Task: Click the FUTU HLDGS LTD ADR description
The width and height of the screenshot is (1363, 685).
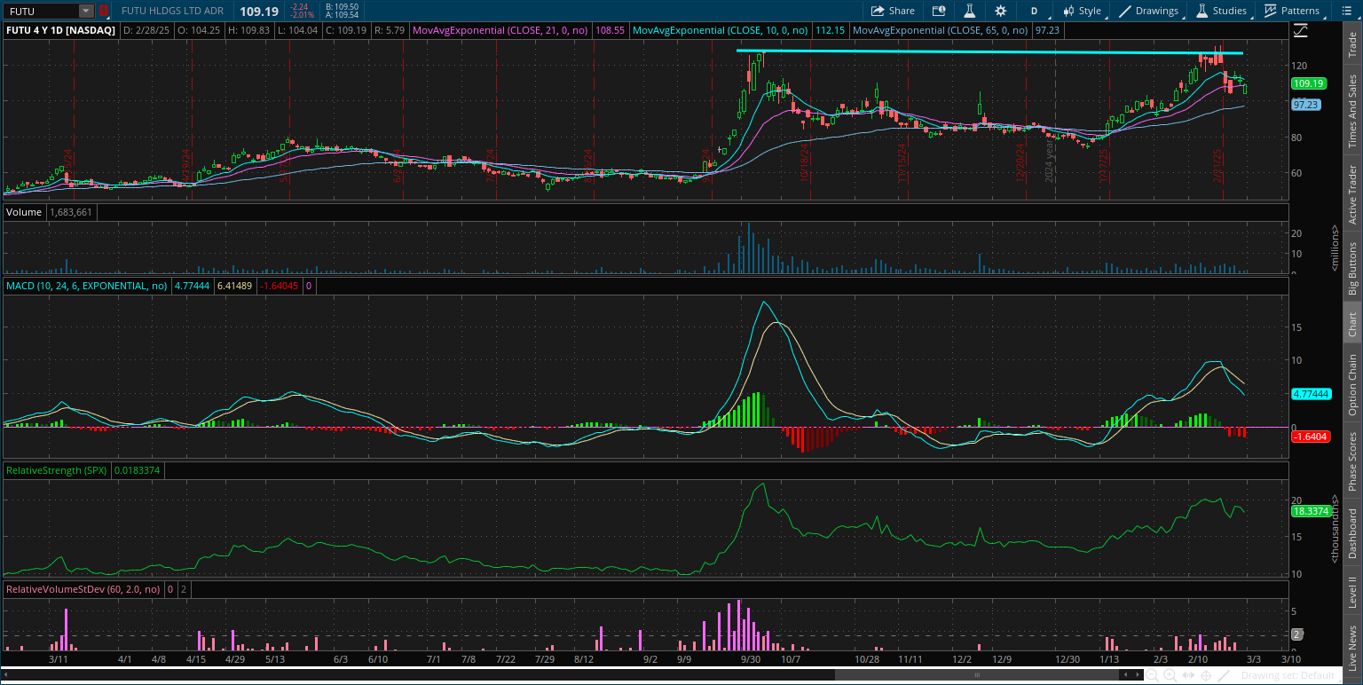Action: [174, 12]
